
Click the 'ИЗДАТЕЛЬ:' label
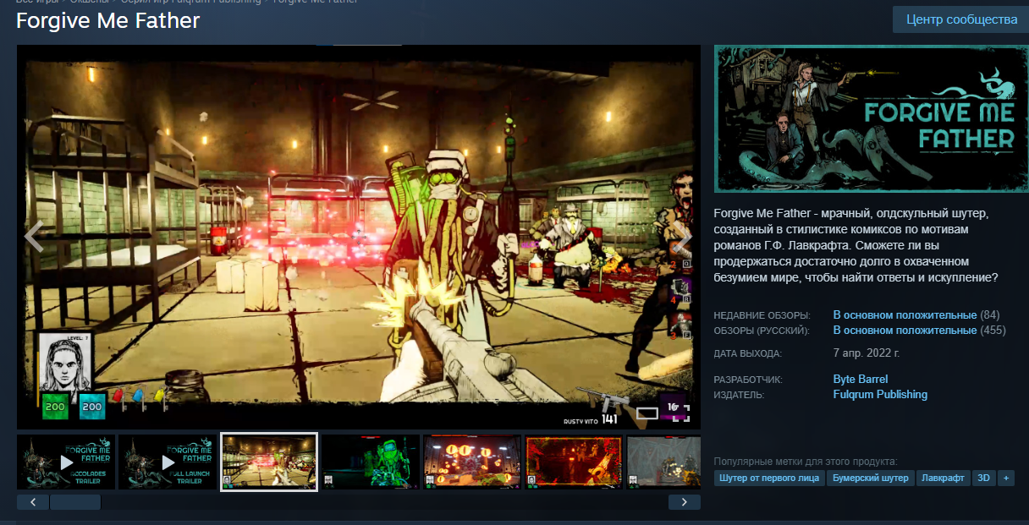tap(740, 396)
